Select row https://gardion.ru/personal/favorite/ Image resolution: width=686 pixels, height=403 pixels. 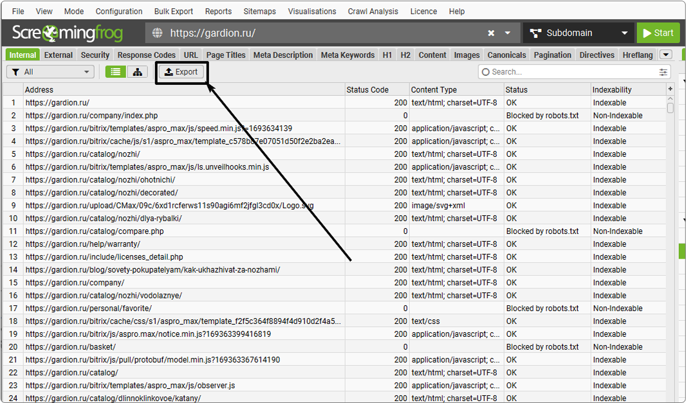pos(334,308)
